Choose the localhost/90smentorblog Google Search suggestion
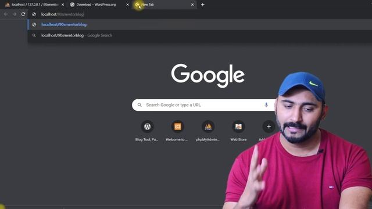This screenshot has width=372, height=209. [200, 35]
